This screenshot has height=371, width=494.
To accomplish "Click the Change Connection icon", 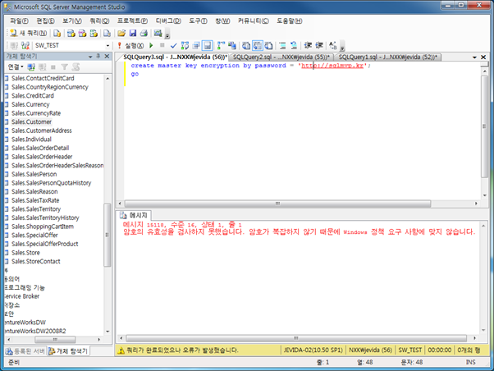I will tap(25, 46).
